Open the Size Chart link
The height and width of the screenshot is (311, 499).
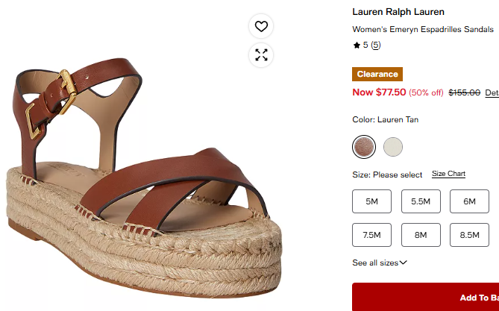(x=448, y=174)
